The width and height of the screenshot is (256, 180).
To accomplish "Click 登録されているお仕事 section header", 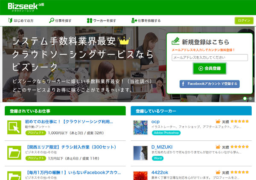I will (x=65, y=111).
